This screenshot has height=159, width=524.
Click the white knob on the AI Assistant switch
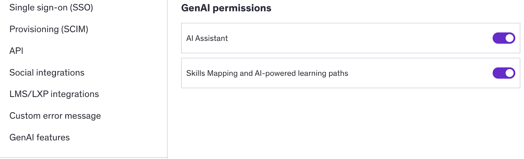pyautogui.click(x=510, y=38)
